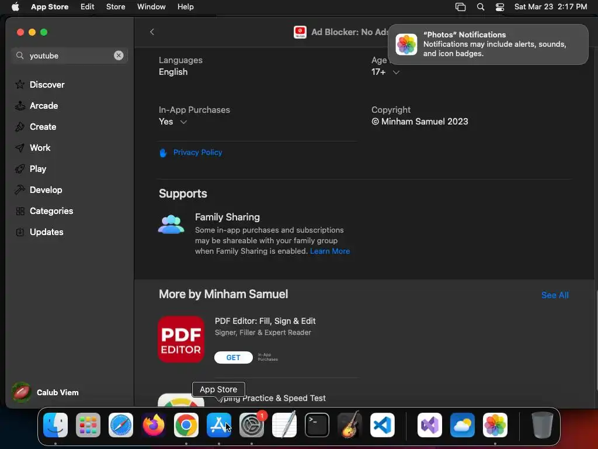See All apps by Minham Samuel
This screenshot has width=598, height=449.
click(x=555, y=295)
